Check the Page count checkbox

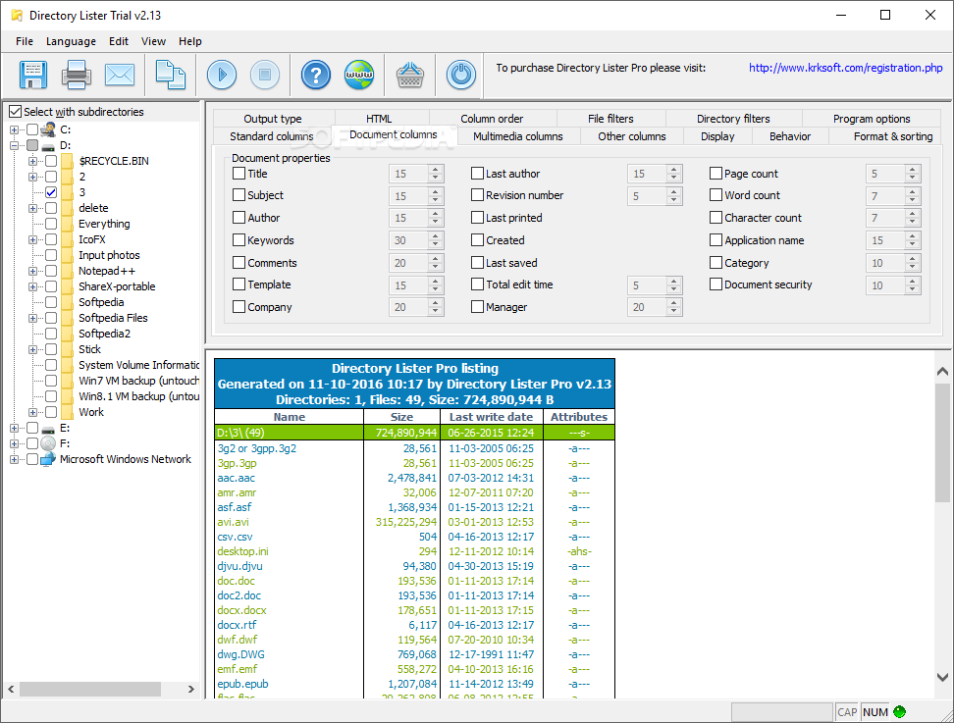click(x=715, y=174)
